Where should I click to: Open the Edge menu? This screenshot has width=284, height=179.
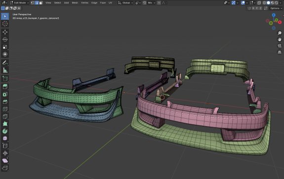pos(94,3)
